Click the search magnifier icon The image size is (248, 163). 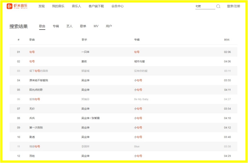[218, 6]
